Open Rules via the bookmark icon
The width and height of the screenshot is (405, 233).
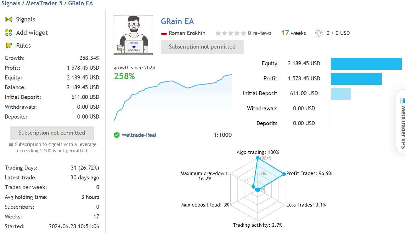tap(9, 45)
